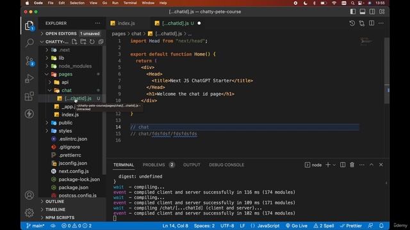Expand the public folder
The width and height of the screenshot is (410, 230).
(x=47, y=123)
